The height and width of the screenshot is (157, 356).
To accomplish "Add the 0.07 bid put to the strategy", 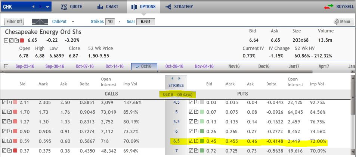I will (x=196, y=112).
